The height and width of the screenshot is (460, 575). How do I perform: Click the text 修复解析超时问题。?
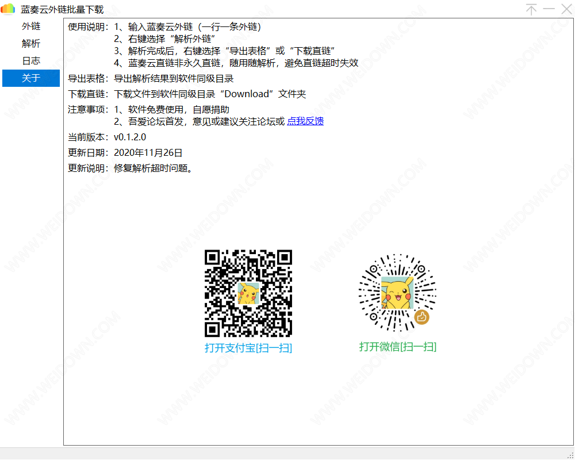[153, 168]
